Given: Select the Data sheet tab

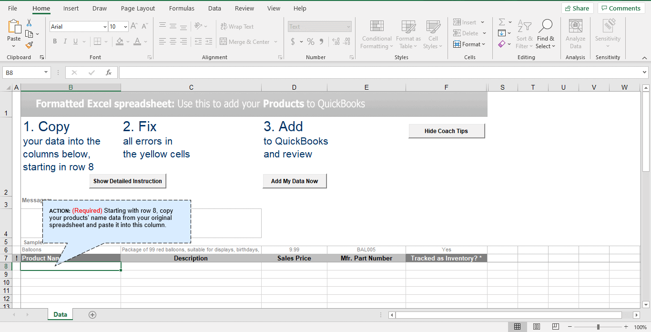Looking at the screenshot, I should [60, 314].
